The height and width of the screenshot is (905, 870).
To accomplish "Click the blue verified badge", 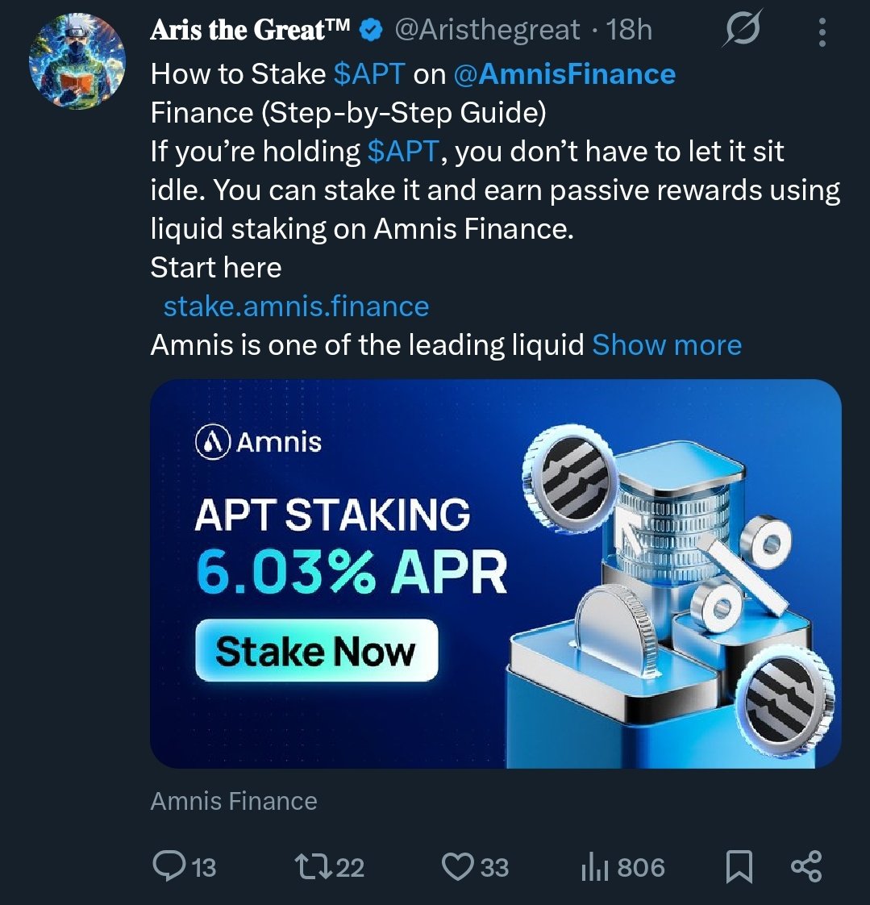I will [370, 31].
